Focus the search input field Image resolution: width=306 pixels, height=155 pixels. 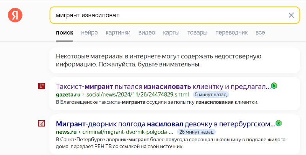pos(175,15)
